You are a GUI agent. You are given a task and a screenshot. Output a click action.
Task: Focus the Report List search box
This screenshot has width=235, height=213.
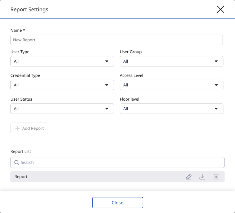pyautogui.click(x=122, y=162)
